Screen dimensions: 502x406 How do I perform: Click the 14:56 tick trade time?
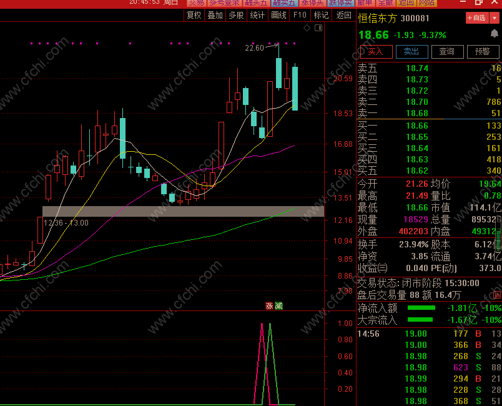[368, 334]
